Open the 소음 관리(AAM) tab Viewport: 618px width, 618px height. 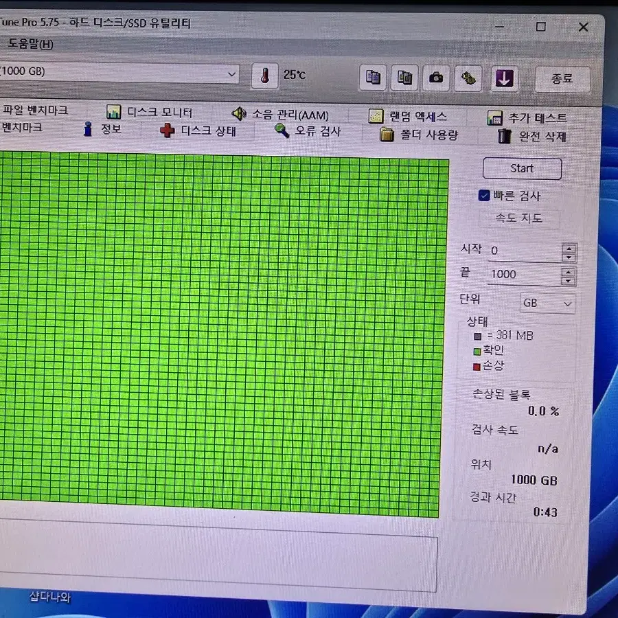tap(280, 115)
